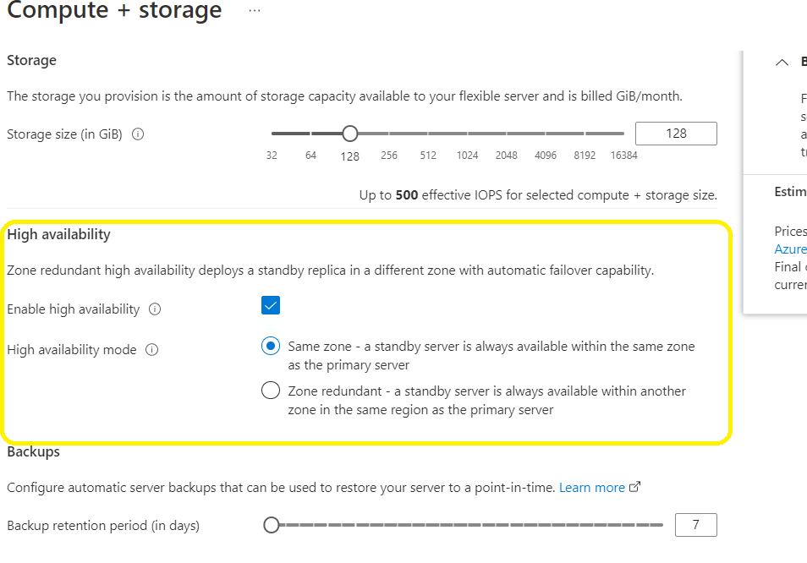This screenshot has height=563, width=807.
Task: Select the Same zone availability mode
Action: click(x=271, y=346)
